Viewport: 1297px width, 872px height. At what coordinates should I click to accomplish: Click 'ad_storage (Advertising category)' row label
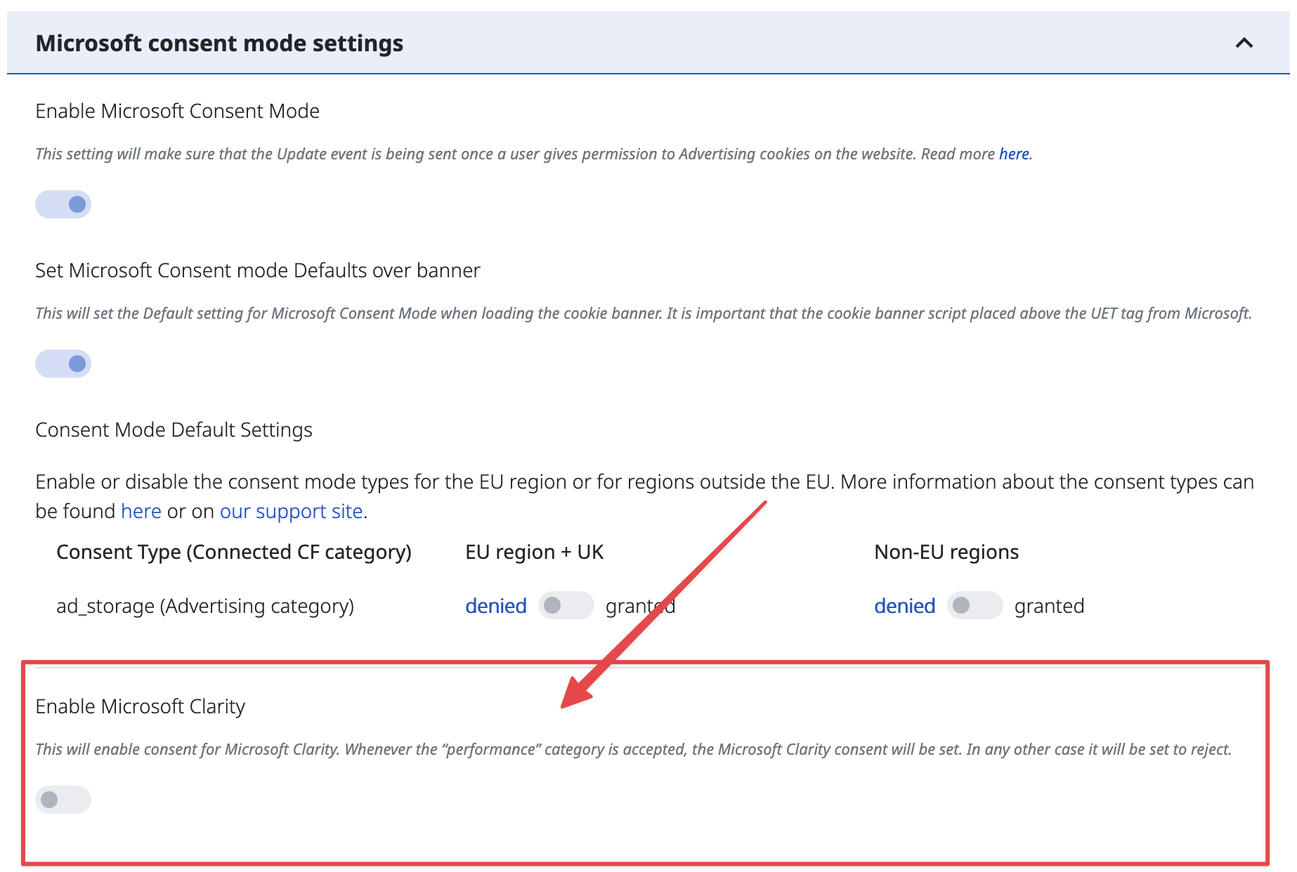coord(205,606)
